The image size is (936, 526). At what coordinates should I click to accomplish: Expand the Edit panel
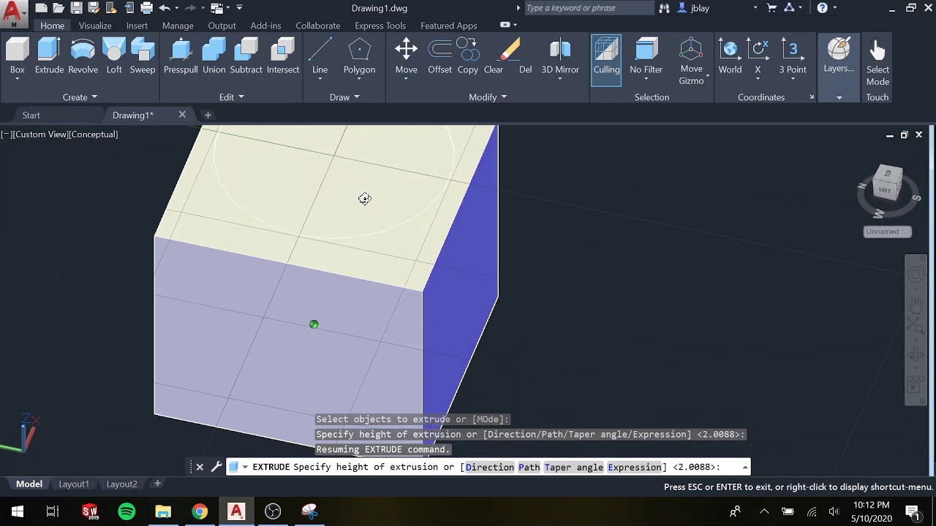232,97
